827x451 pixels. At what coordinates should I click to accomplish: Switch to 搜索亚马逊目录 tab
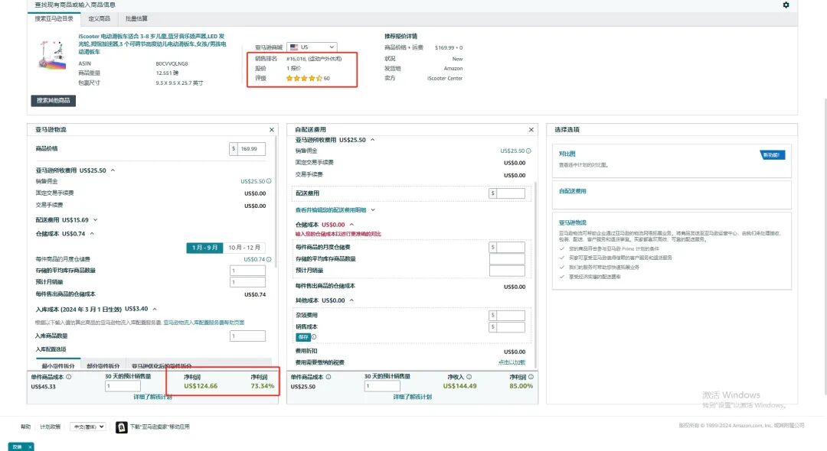pos(54,19)
